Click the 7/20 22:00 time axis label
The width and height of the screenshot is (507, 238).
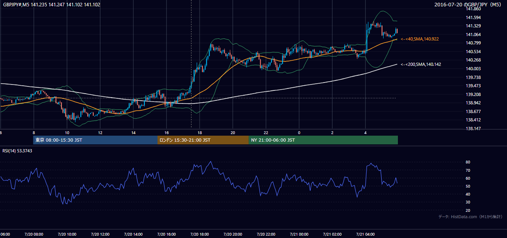pyautogui.click(x=266, y=234)
